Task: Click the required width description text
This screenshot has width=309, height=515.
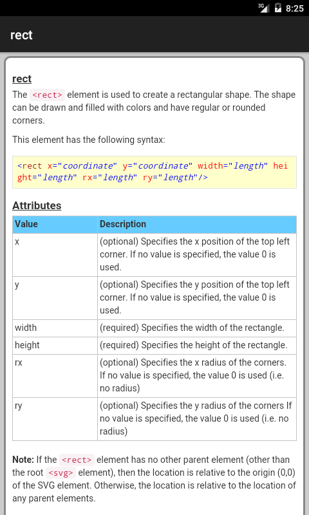Action: pos(192,328)
